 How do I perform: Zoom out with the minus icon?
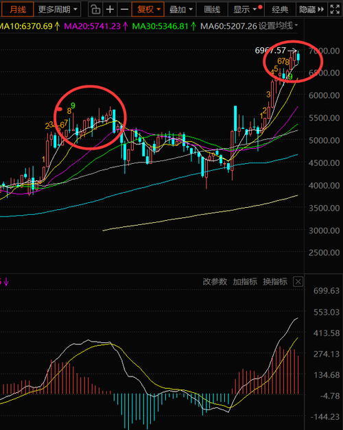125,10
